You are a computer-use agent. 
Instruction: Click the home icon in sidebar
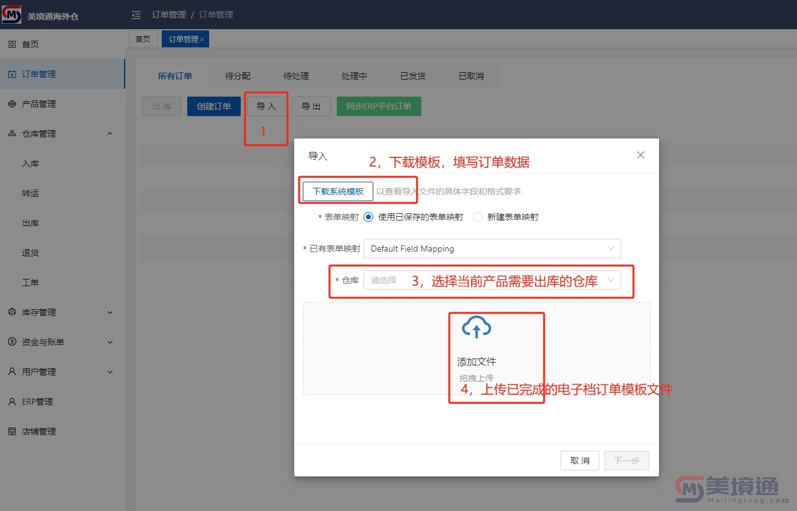click(x=12, y=44)
